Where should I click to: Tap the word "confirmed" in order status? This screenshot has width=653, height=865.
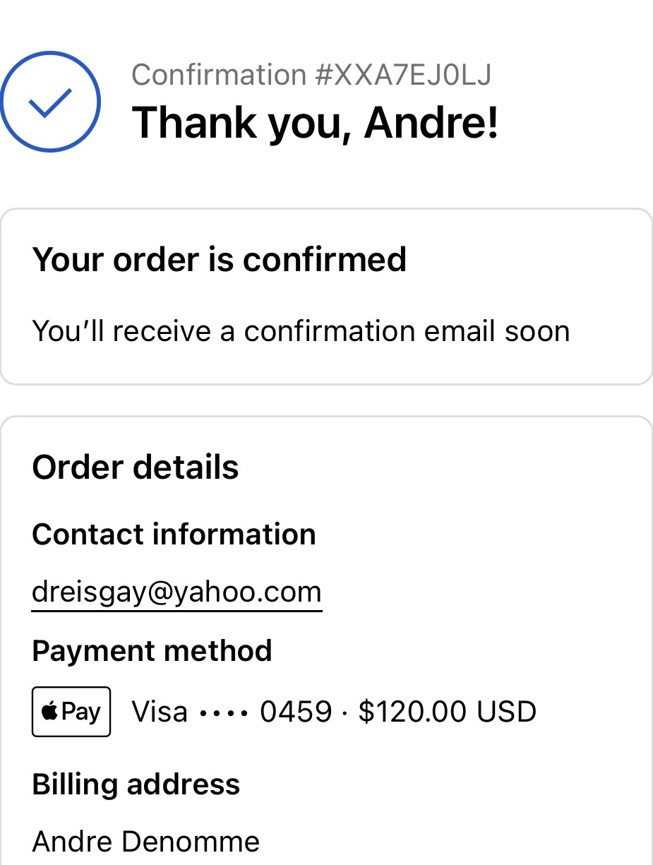click(x=325, y=259)
